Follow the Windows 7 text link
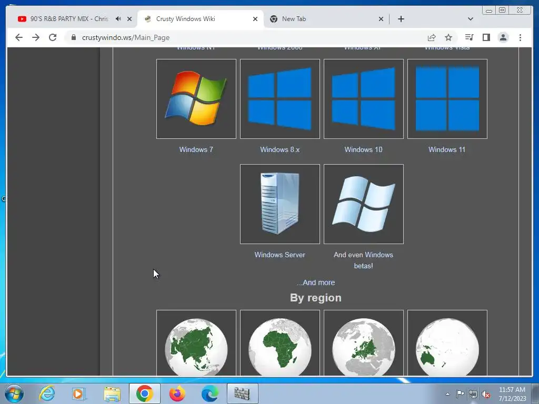The width and height of the screenshot is (539, 404). coord(196,149)
